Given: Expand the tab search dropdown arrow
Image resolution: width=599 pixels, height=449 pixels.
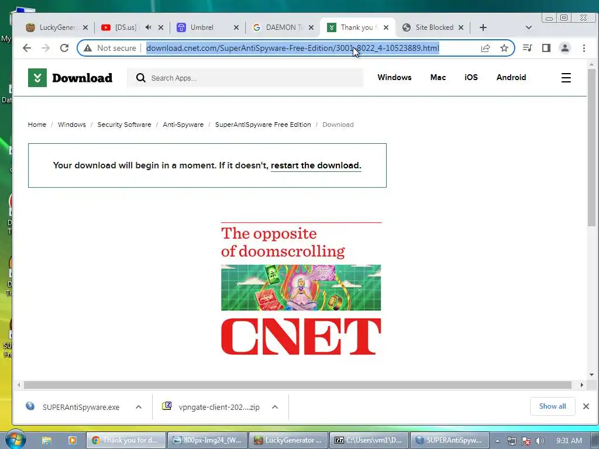Looking at the screenshot, I should point(529,27).
